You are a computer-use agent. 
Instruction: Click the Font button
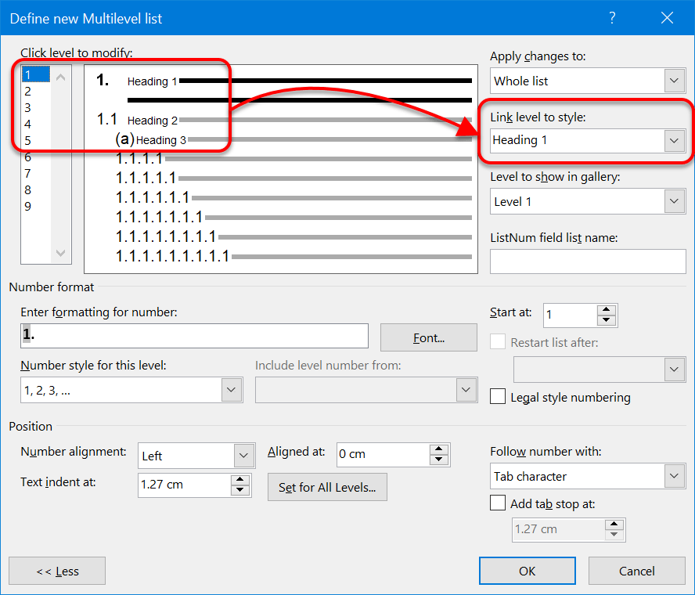point(428,337)
